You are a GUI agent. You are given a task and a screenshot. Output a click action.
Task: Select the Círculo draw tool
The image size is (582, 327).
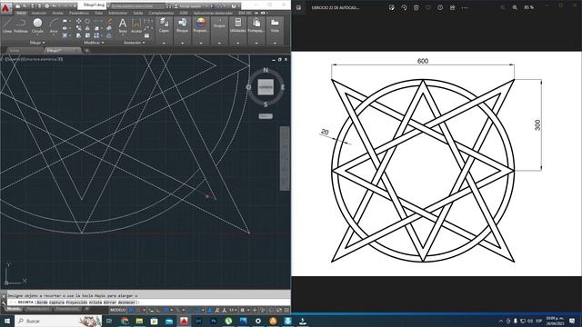pyautogui.click(x=37, y=25)
